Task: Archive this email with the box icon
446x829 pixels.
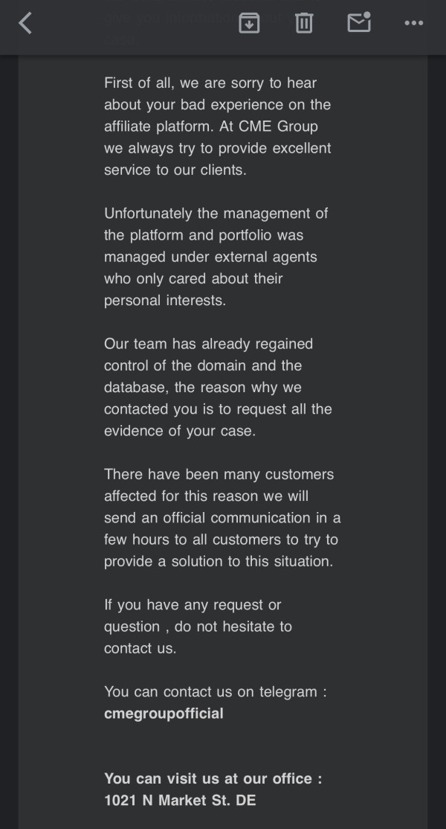Action: (x=249, y=23)
